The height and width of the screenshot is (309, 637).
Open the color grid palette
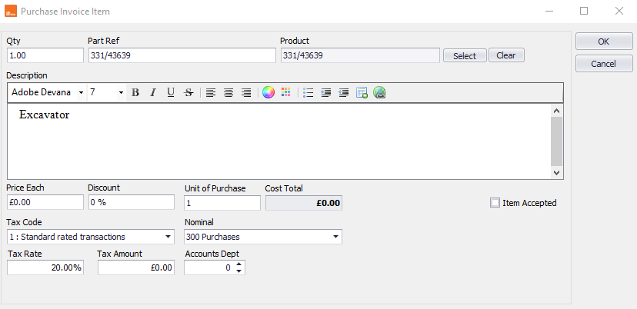pyautogui.click(x=286, y=92)
